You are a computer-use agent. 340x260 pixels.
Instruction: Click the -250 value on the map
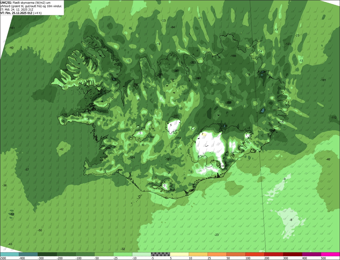[x=228, y=103]
